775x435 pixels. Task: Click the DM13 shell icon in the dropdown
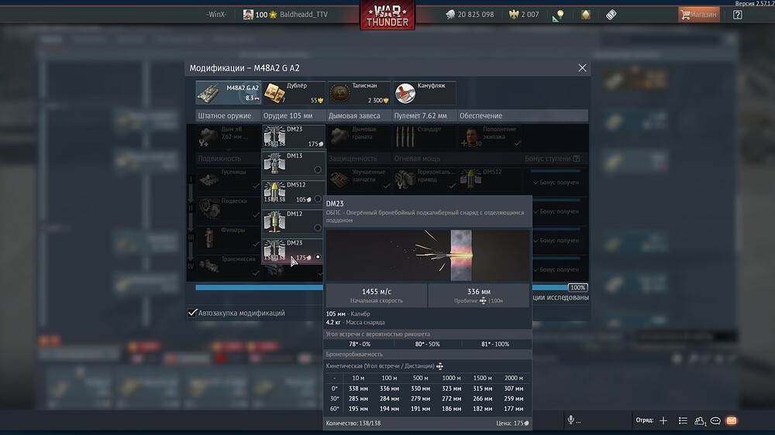click(x=274, y=163)
